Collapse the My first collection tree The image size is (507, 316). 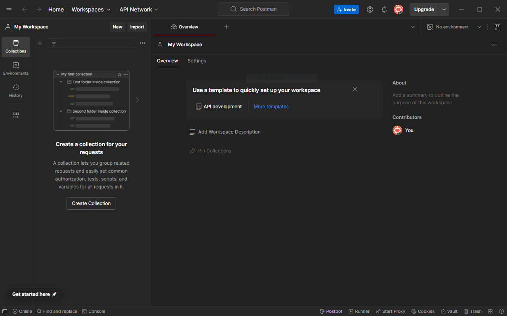(x=58, y=74)
